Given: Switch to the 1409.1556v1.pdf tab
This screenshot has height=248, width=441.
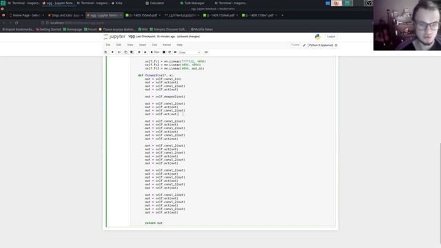Looking at the screenshot, I should [259, 15].
